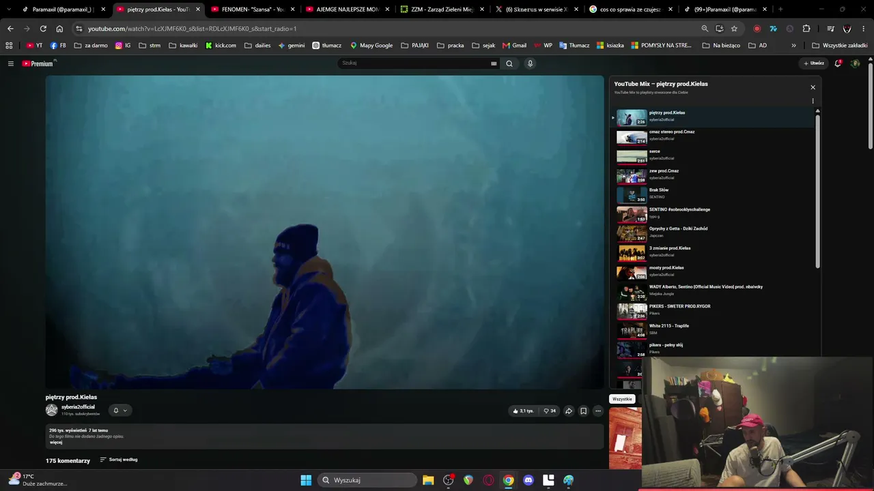The height and width of the screenshot is (491, 874).
Task: Open the Utwórz create menu
Action: click(814, 63)
